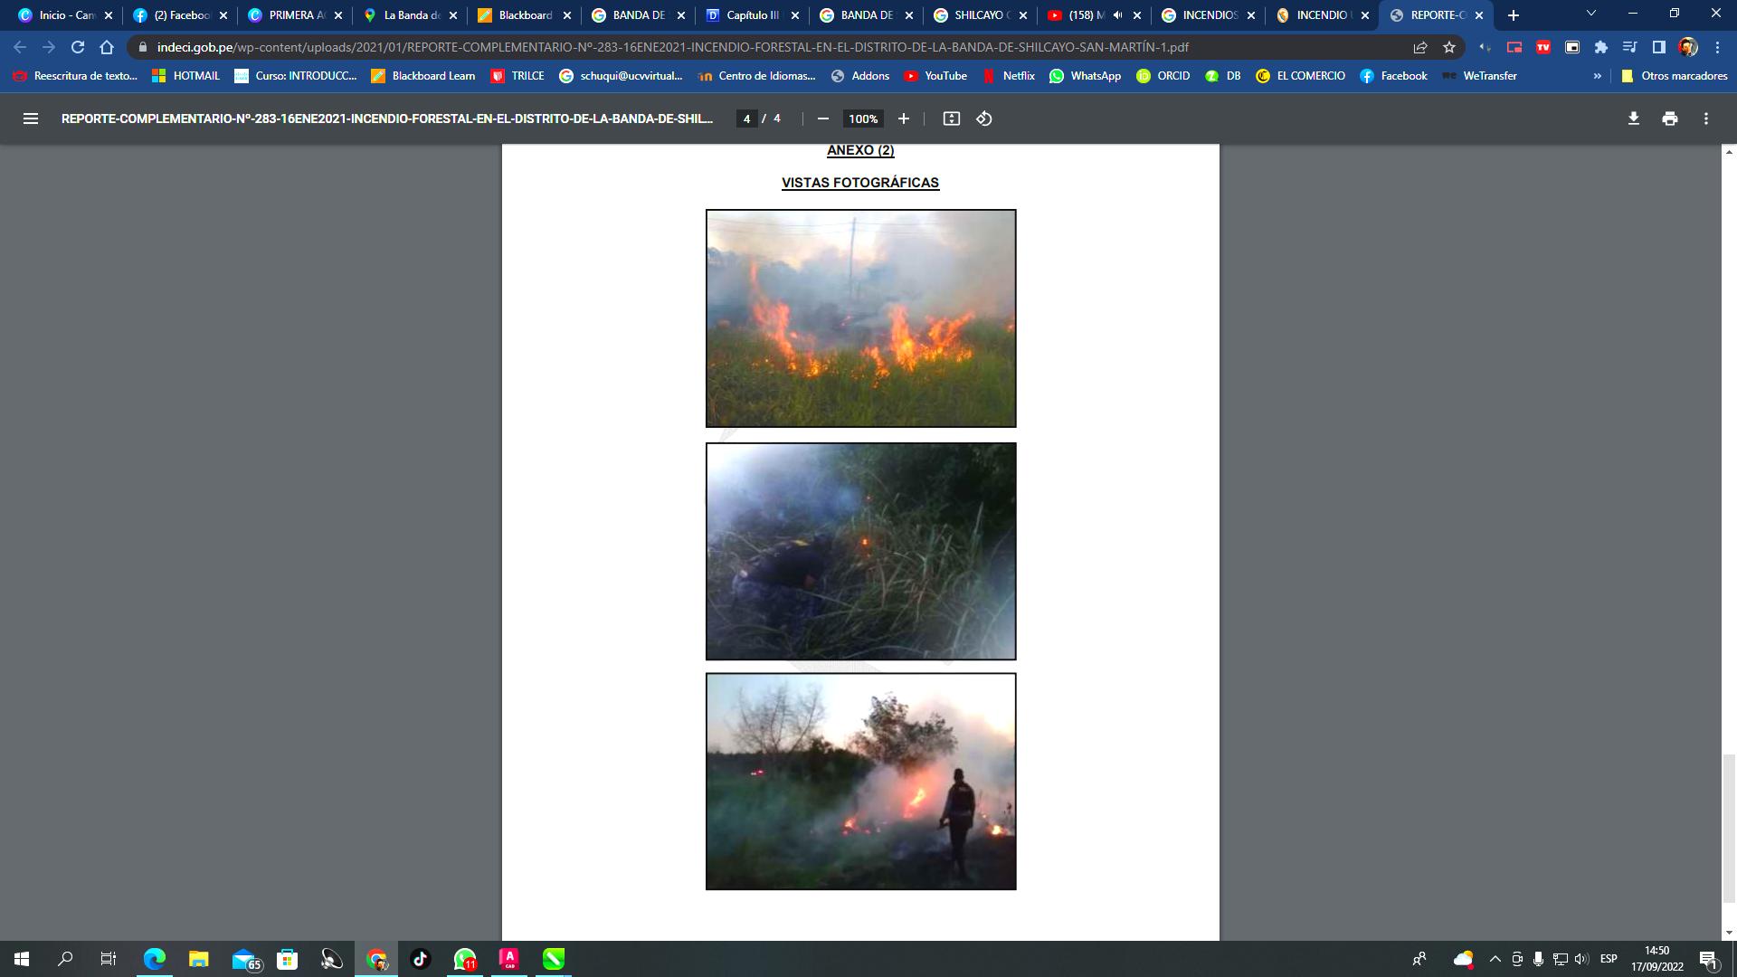Zoom out the PDF document
The image size is (1737, 977).
(822, 119)
